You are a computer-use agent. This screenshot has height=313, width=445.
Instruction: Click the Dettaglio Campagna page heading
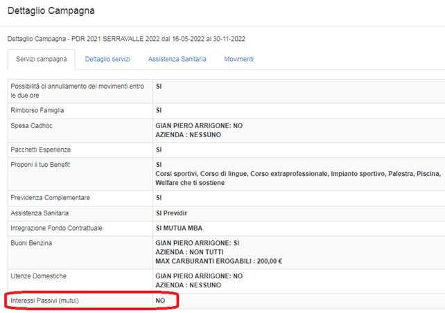tap(51, 11)
